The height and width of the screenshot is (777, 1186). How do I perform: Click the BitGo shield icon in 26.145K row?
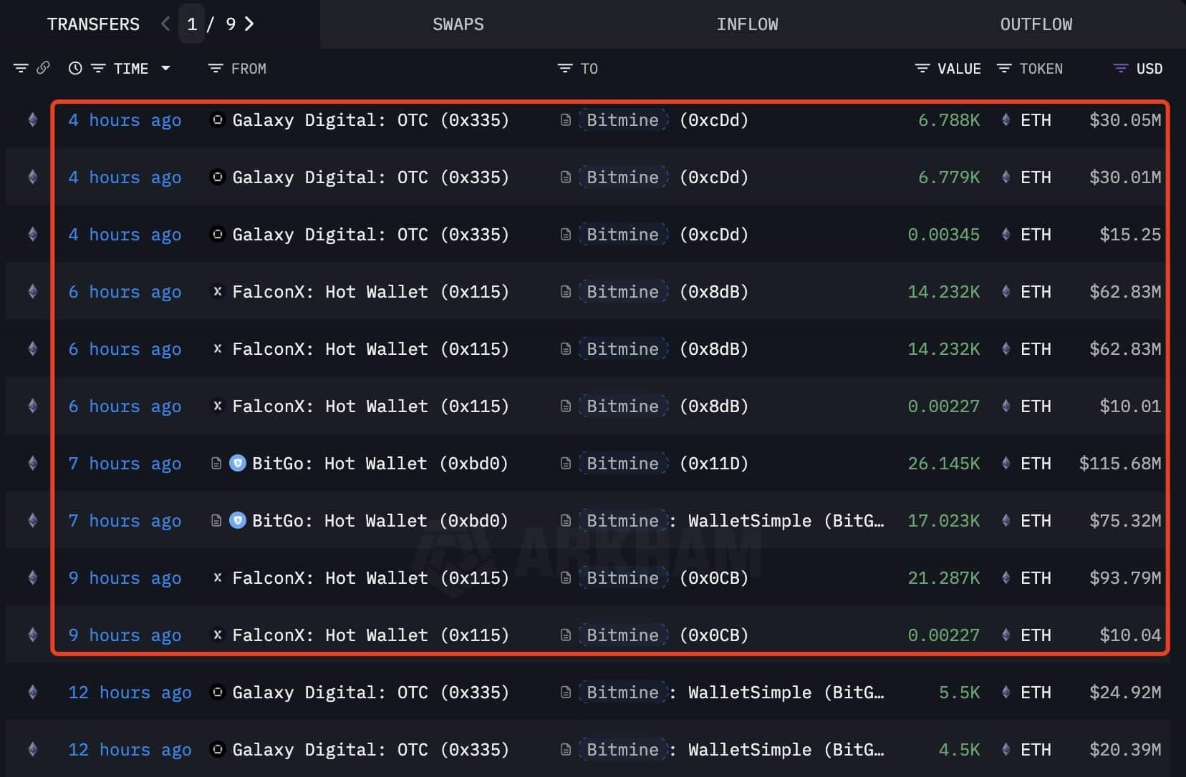pyautogui.click(x=238, y=464)
